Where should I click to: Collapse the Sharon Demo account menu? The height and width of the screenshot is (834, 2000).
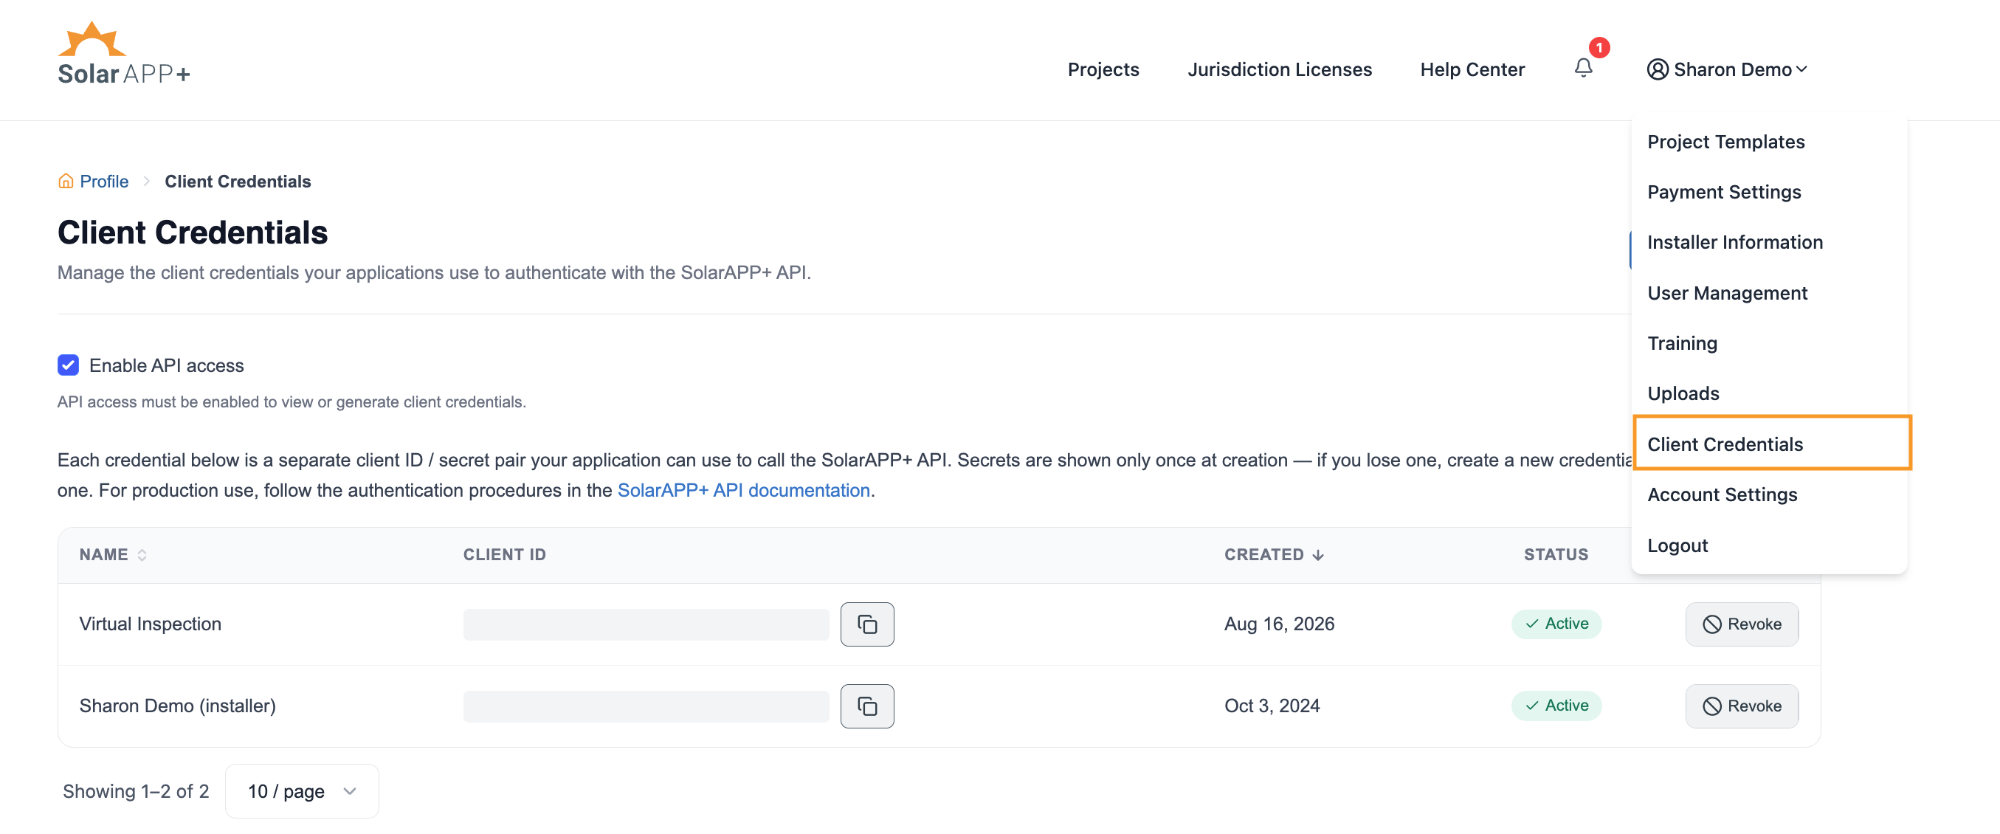1728,69
